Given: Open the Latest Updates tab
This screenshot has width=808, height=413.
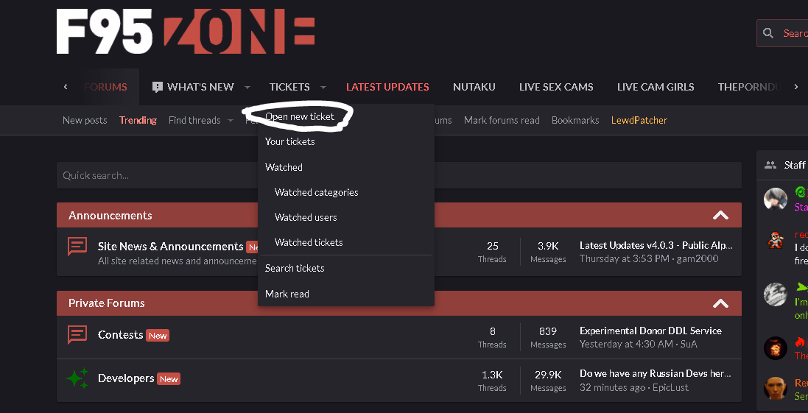Looking at the screenshot, I should pos(387,87).
